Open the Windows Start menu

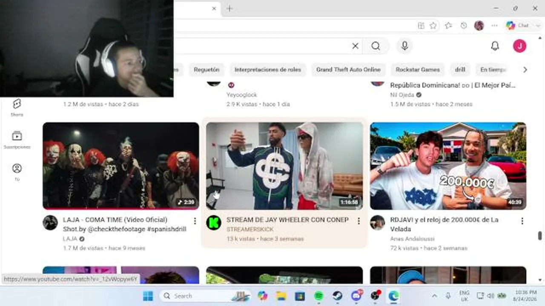(x=148, y=296)
